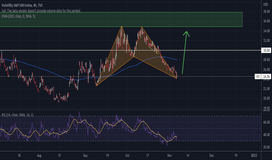Click the Dec label on time axis

click(212, 156)
